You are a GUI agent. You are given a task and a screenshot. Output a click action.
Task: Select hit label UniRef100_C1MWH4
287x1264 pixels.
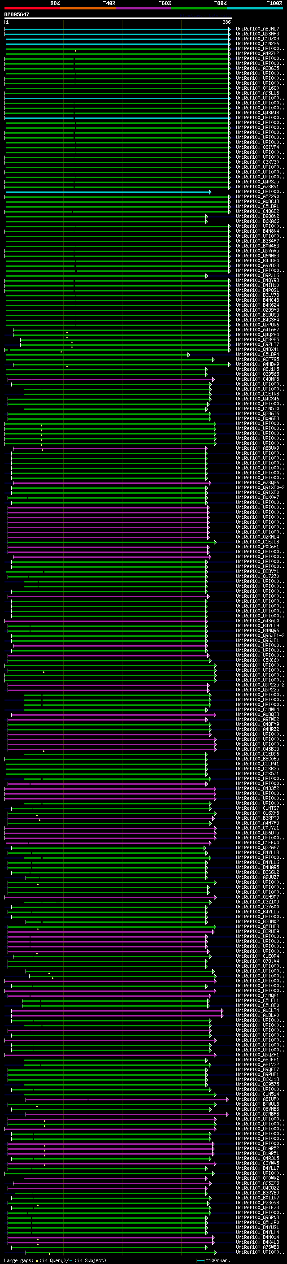point(257,709)
